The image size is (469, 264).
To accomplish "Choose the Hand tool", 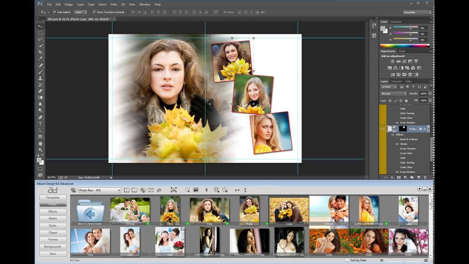I will pos(40,143).
